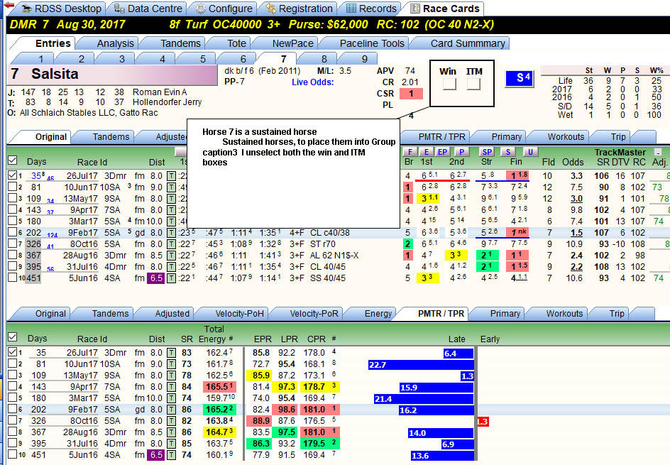Screen dimensions: 670x465
Task: Switch to the Analysis tab
Action: 115,43
